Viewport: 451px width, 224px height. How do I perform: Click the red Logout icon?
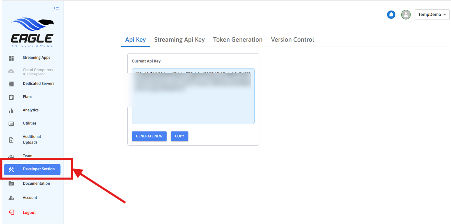[x=11, y=212]
